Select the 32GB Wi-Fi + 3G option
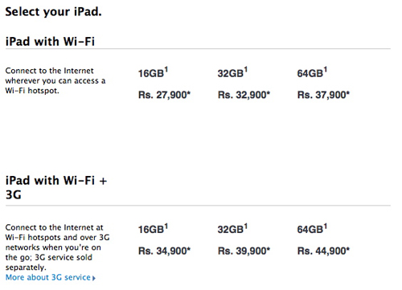 pos(232,229)
